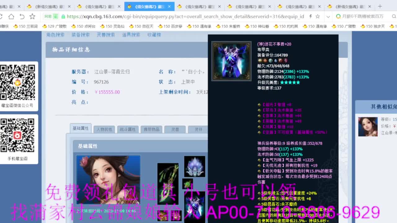Image resolution: width=397 pixels, height=223 pixels.
Task: Open the 携带物品 tab
Action: tap(151, 129)
